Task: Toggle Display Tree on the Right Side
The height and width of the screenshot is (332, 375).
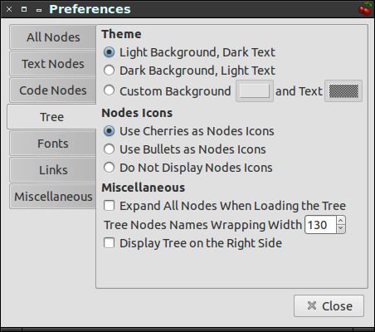Action: (x=109, y=243)
